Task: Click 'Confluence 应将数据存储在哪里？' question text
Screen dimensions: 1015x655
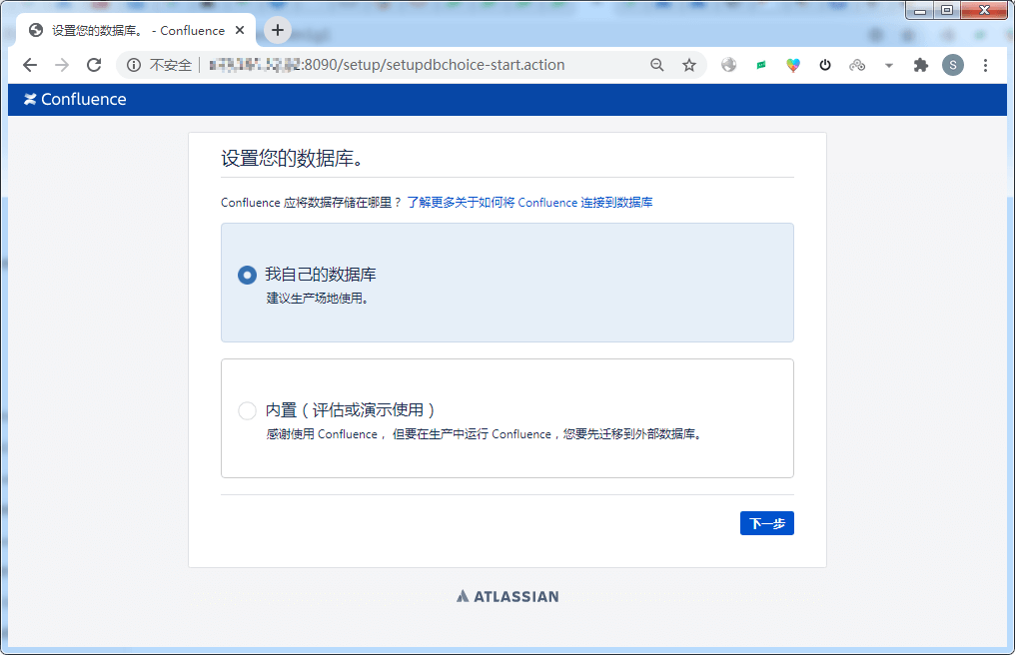Action: (x=311, y=203)
